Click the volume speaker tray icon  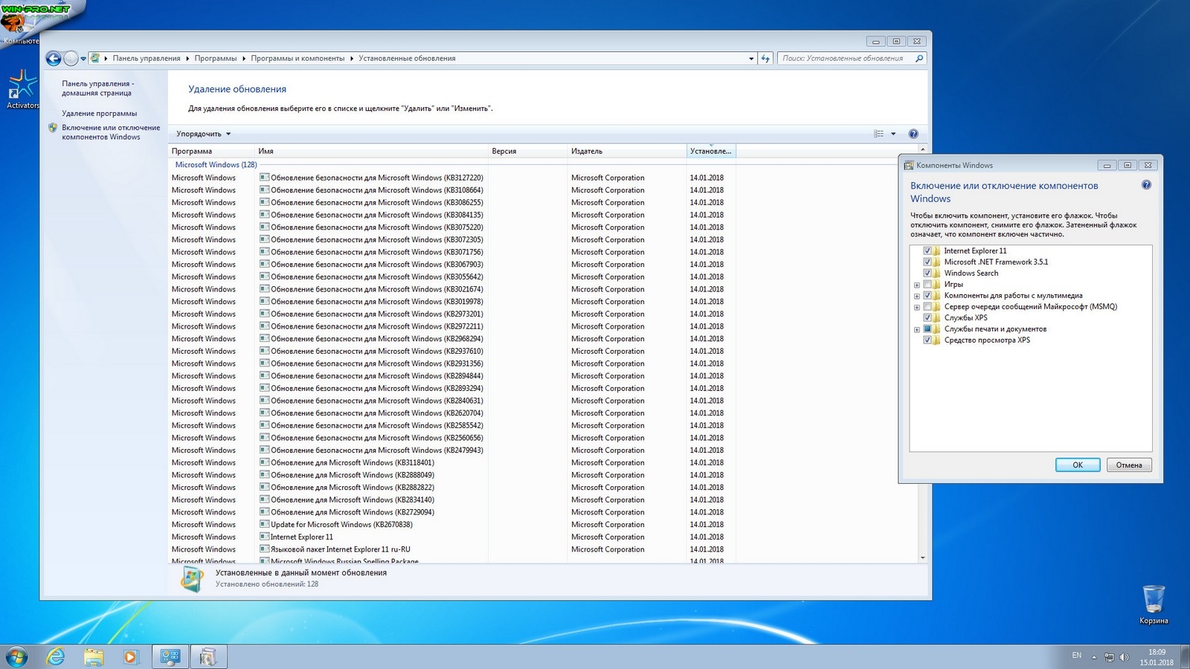point(1124,657)
